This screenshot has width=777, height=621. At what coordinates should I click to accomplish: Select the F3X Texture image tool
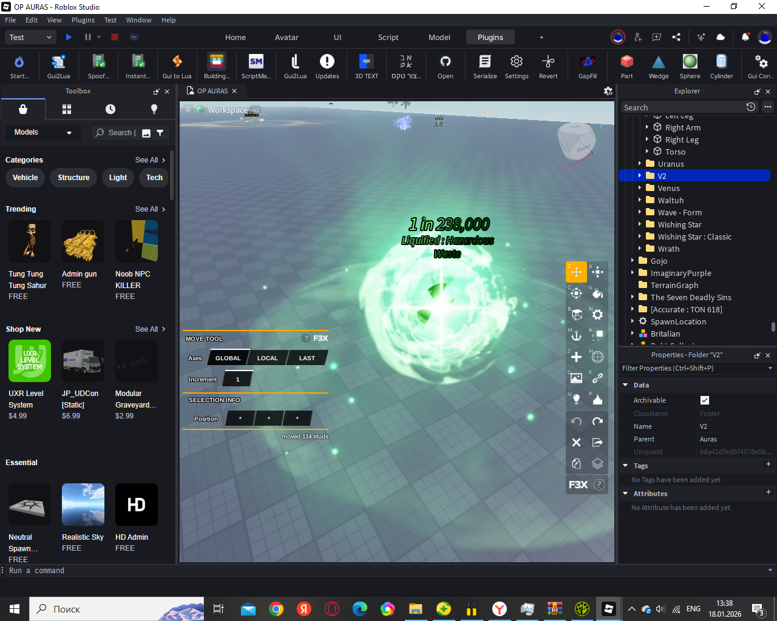coord(576,378)
